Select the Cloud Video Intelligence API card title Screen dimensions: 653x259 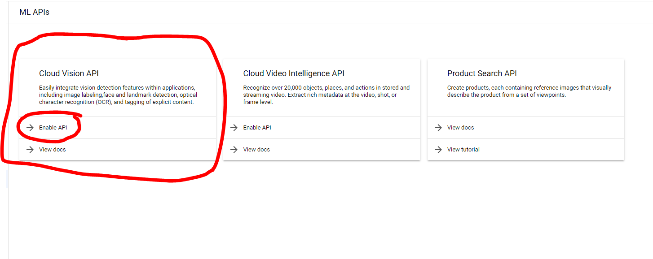[294, 73]
